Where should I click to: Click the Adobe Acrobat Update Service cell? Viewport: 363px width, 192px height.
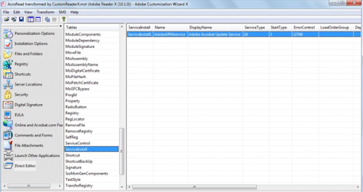[x=215, y=34]
